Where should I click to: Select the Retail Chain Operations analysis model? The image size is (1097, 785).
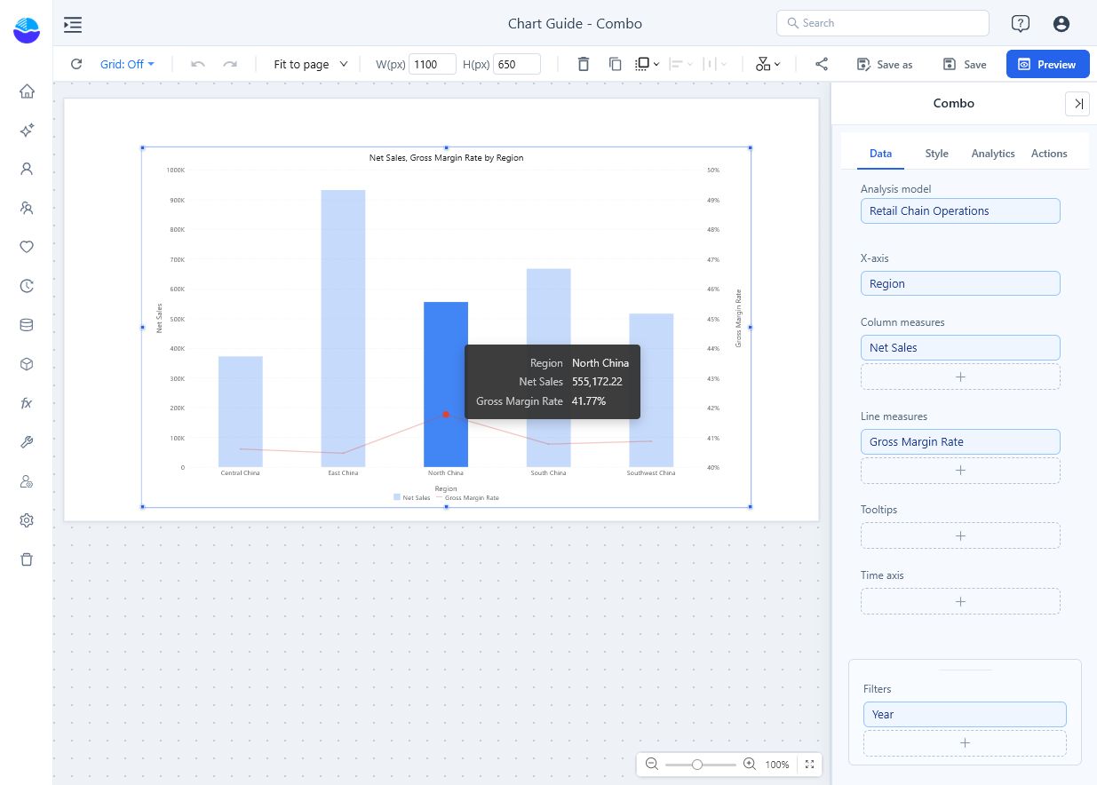(x=960, y=211)
